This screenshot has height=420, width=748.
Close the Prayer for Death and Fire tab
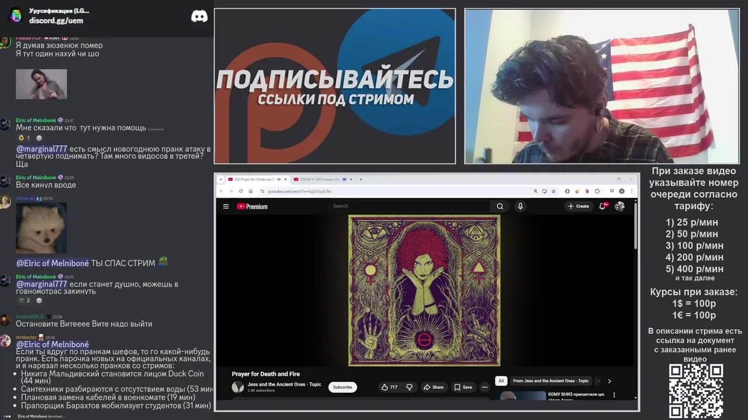tap(286, 179)
